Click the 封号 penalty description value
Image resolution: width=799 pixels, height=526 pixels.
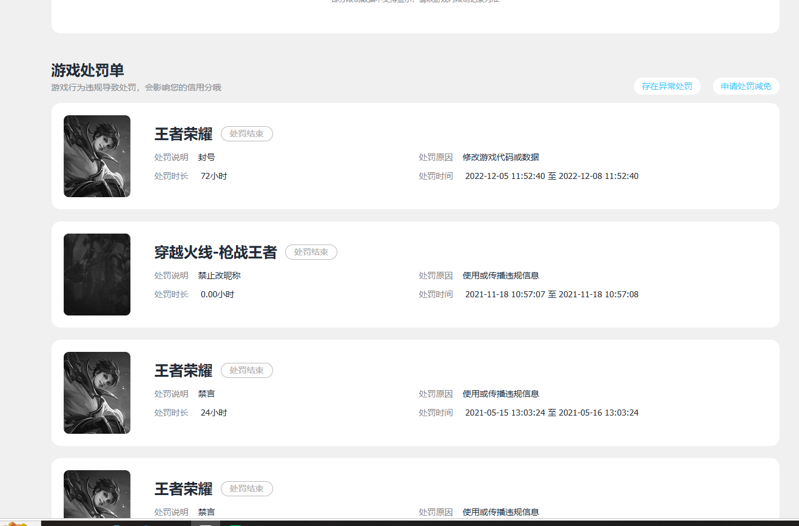[x=206, y=157]
